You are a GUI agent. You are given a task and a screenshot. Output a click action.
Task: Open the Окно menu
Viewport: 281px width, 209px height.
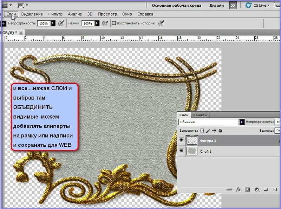click(x=127, y=14)
